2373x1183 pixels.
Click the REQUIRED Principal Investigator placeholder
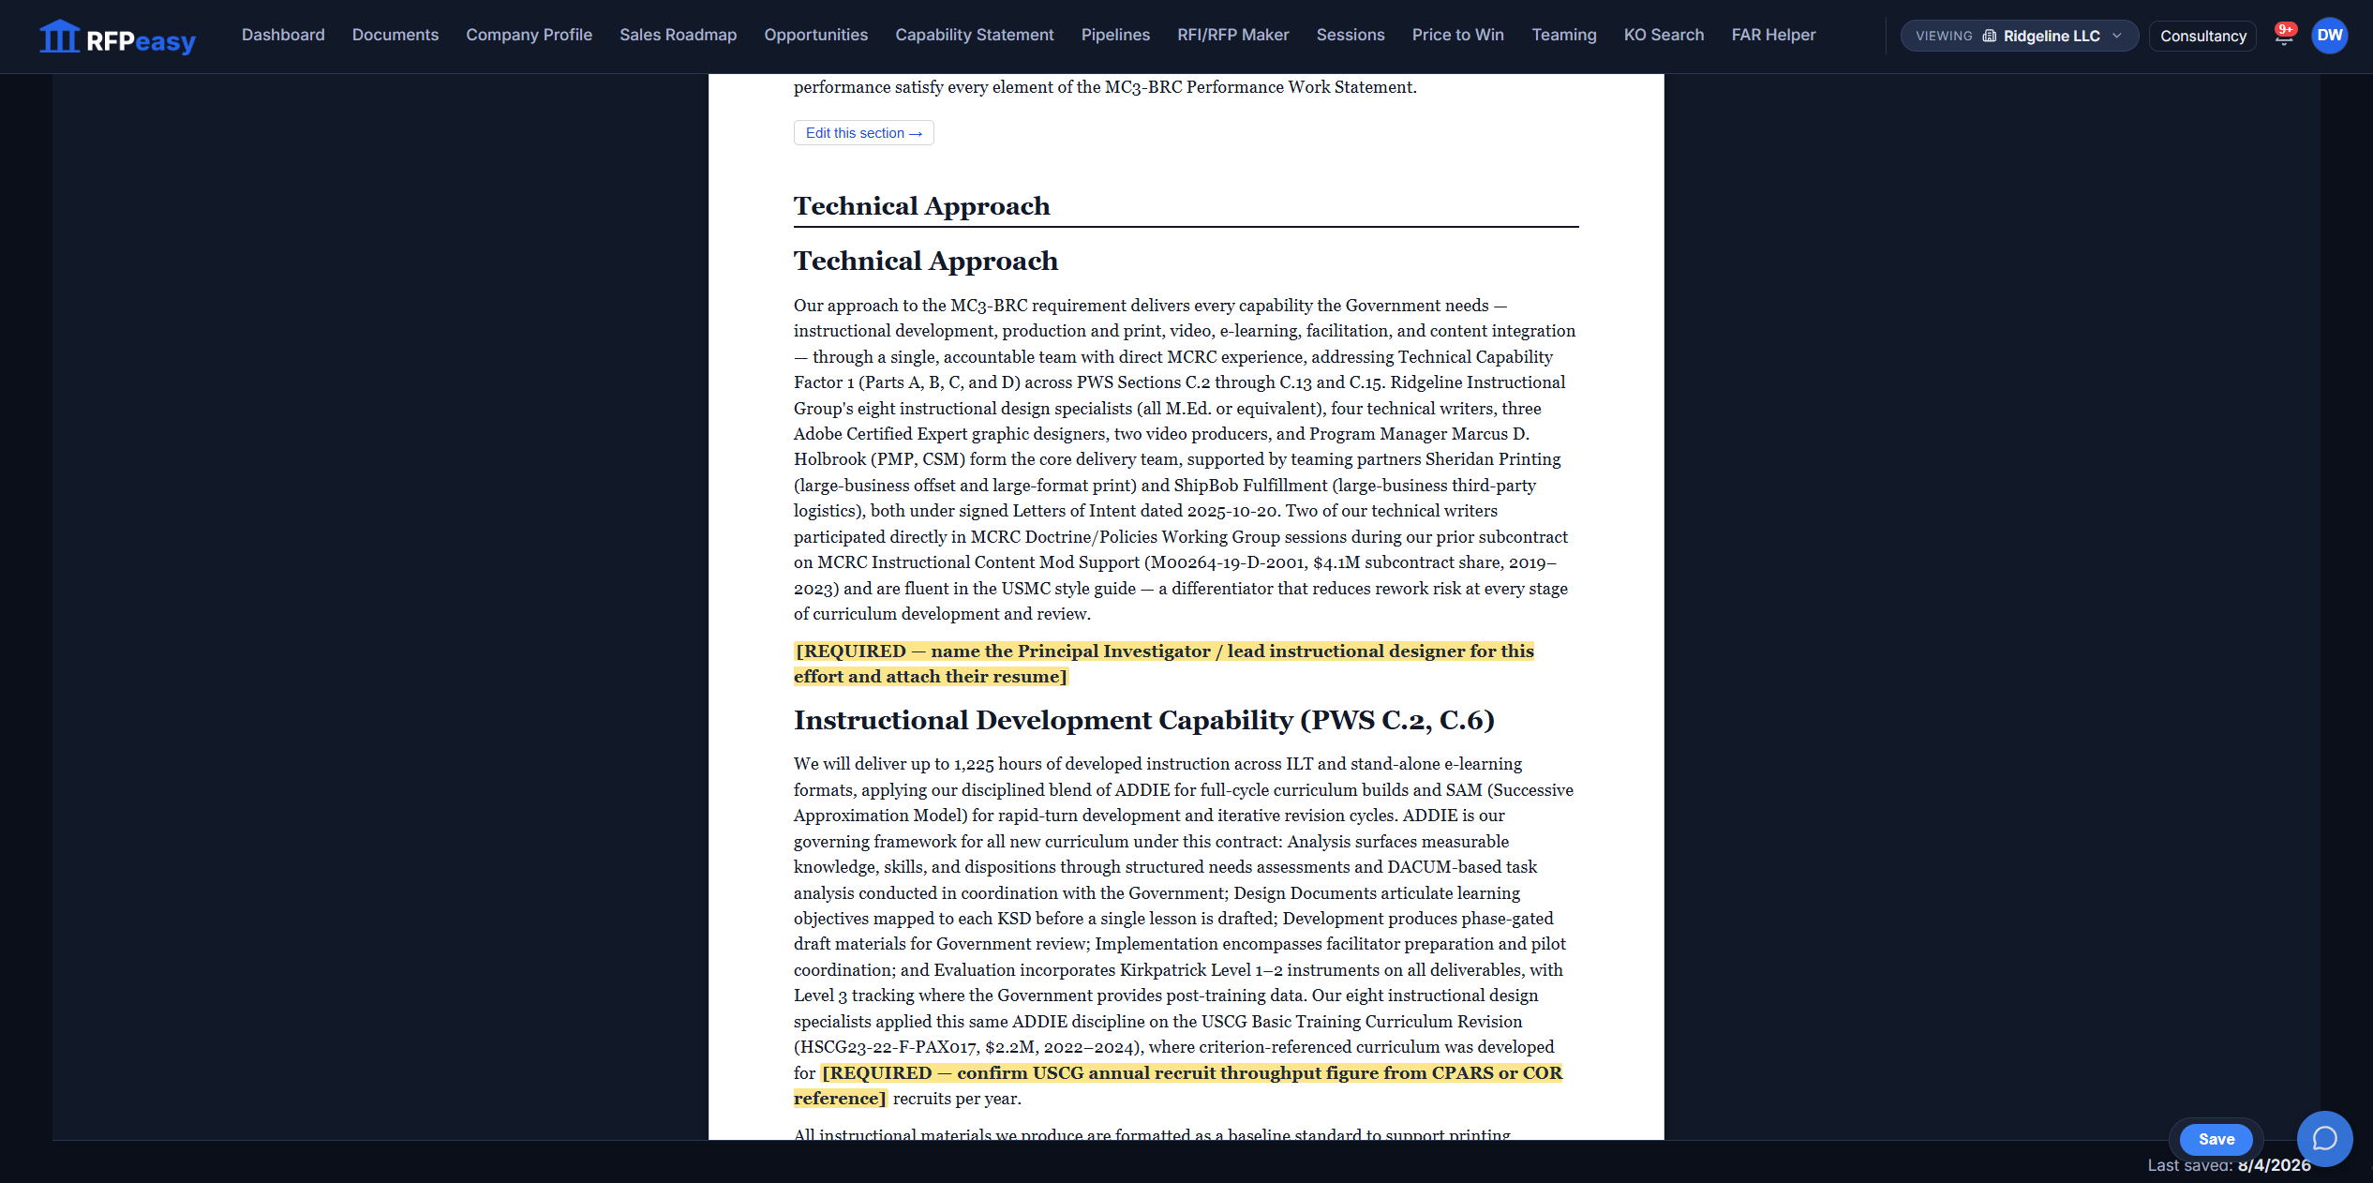1164,664
